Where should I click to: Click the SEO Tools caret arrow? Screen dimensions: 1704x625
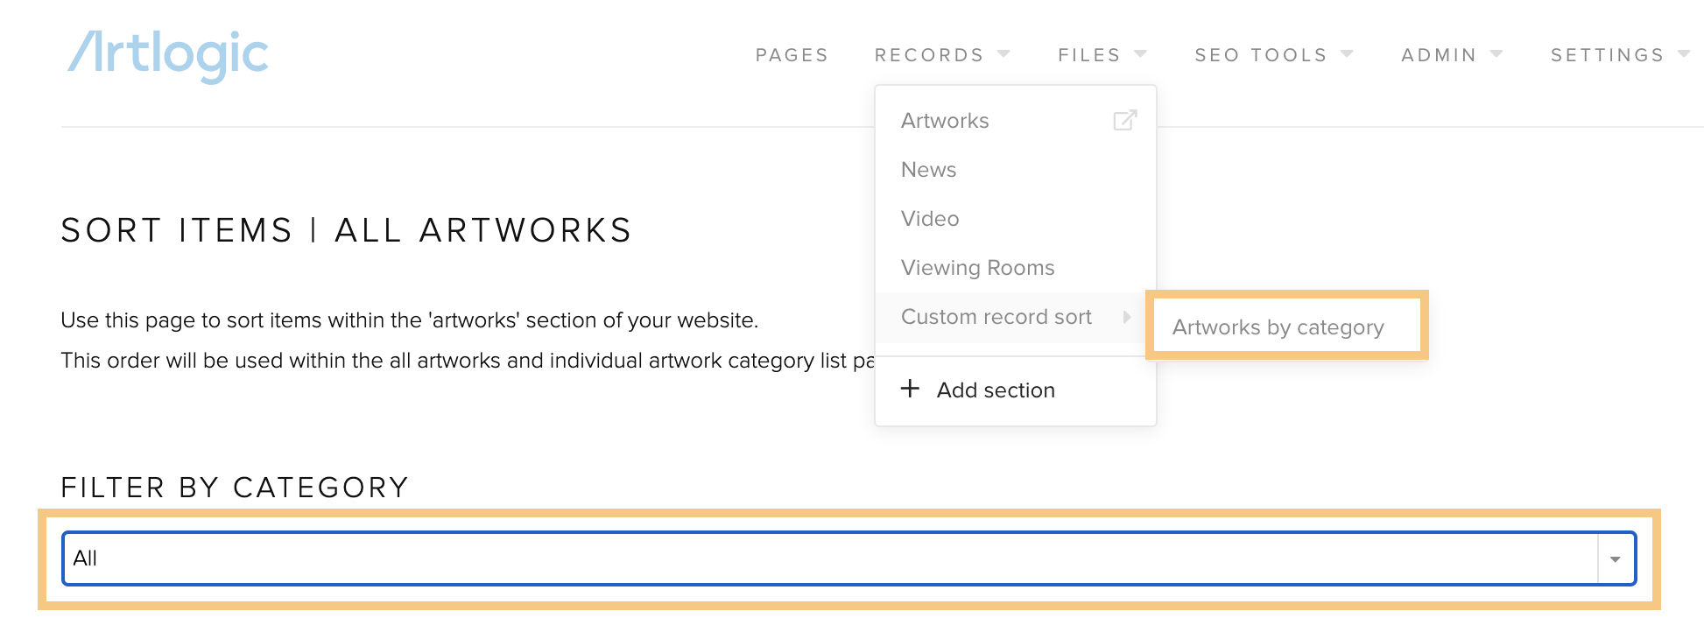click(1347, 54)
